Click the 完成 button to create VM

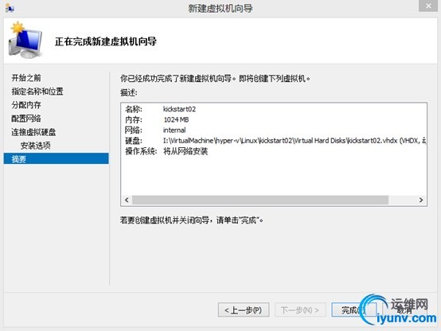click(x=353, y=310)
